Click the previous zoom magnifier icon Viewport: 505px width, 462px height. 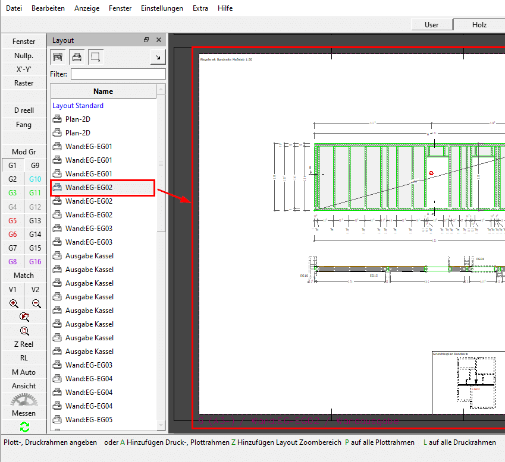point(24,317)
